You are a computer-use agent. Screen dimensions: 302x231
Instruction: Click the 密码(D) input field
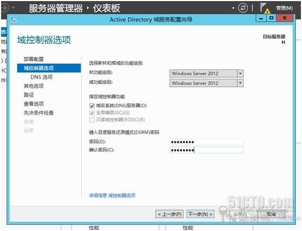[206, 142]
